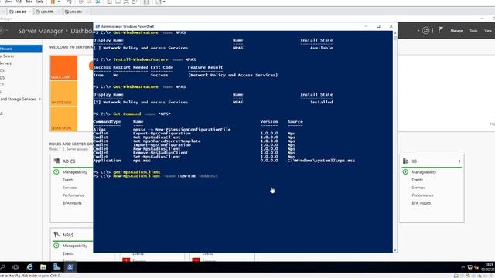Click Manageability under AD CS
495x278 pixels.
click(x=74, y=171)
